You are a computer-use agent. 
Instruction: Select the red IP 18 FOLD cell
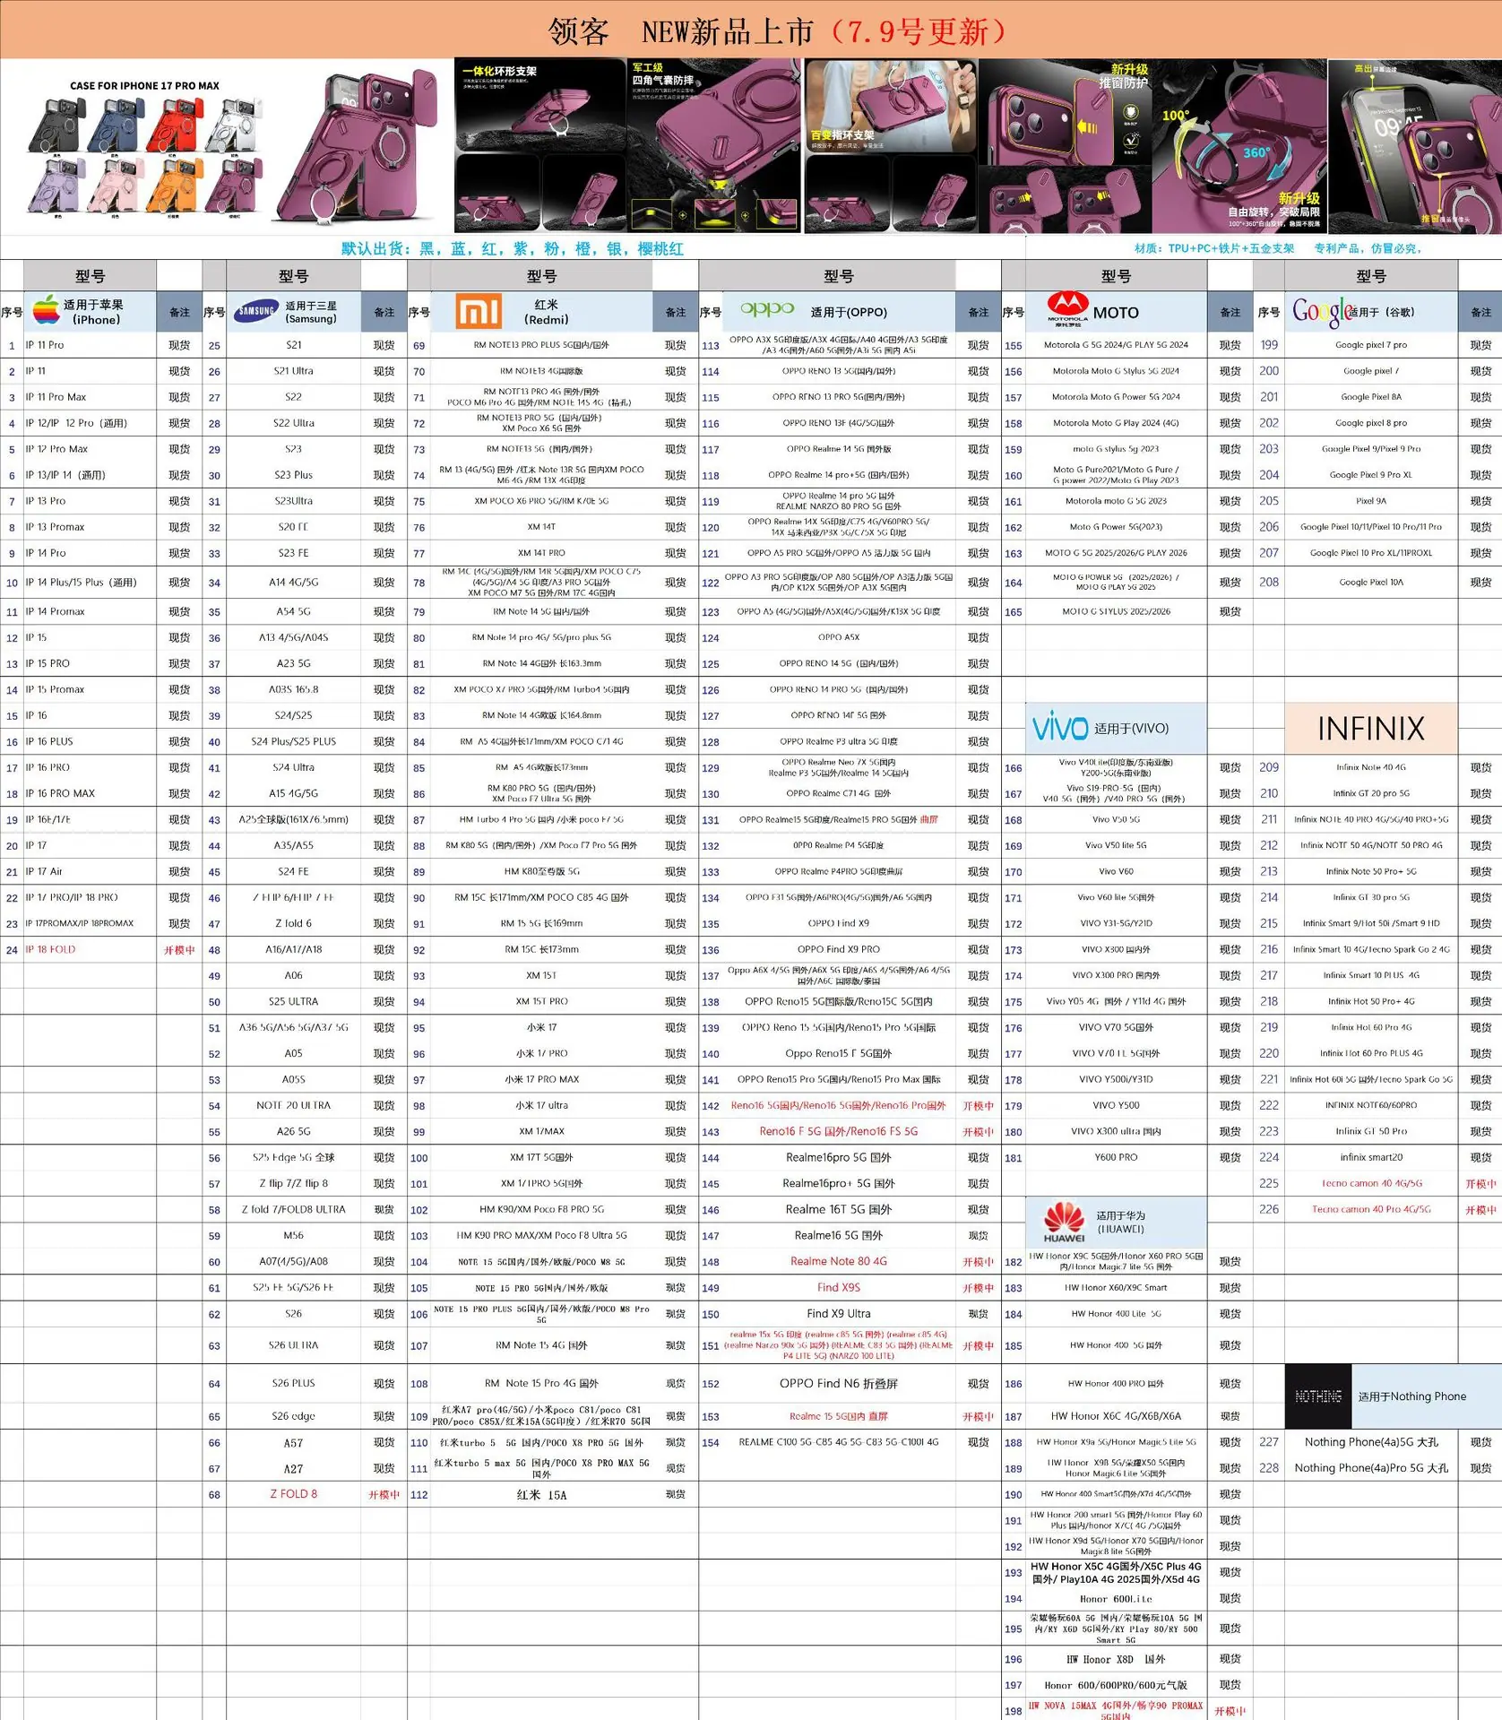click(x=90, y=950)
